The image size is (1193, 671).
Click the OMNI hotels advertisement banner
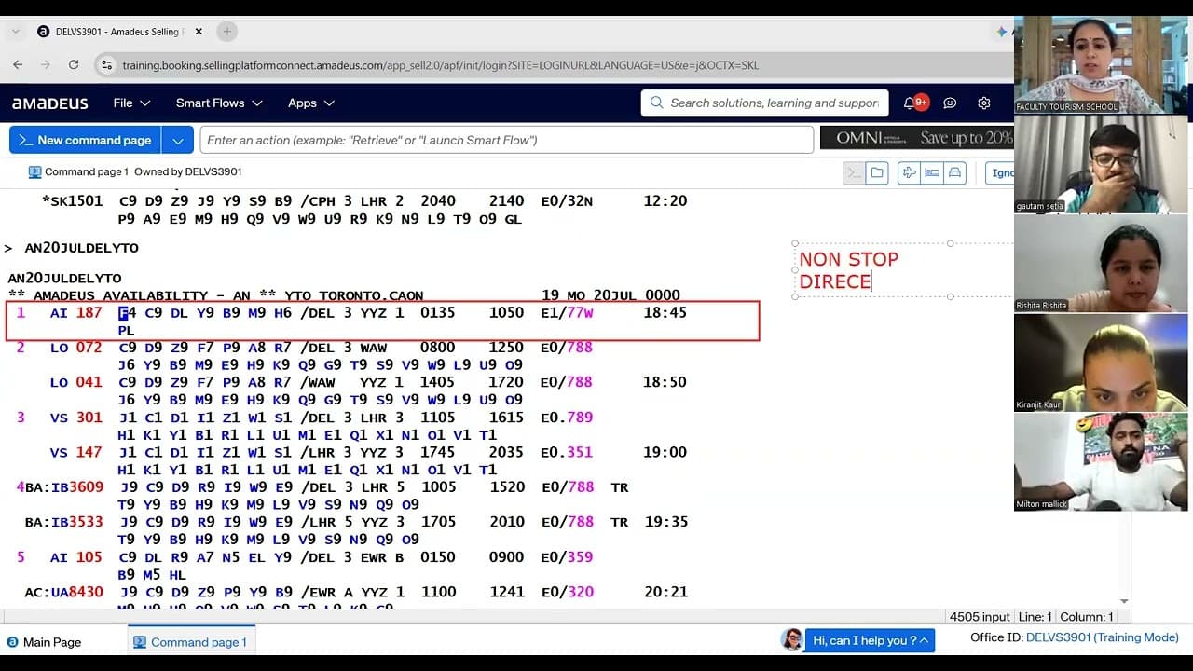pos(916,138)
